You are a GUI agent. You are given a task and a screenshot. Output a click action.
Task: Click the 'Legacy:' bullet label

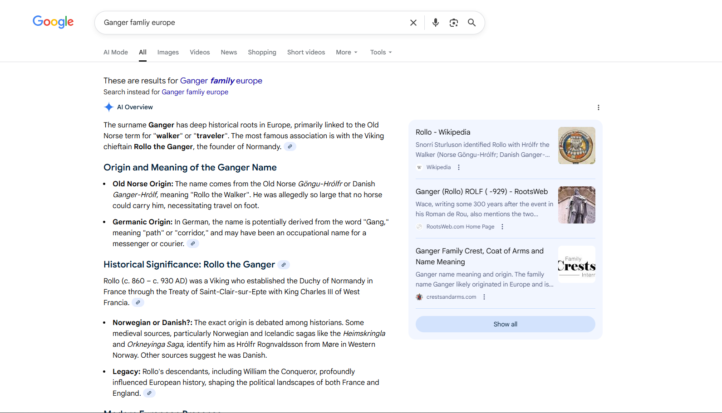tap(127, 371)
